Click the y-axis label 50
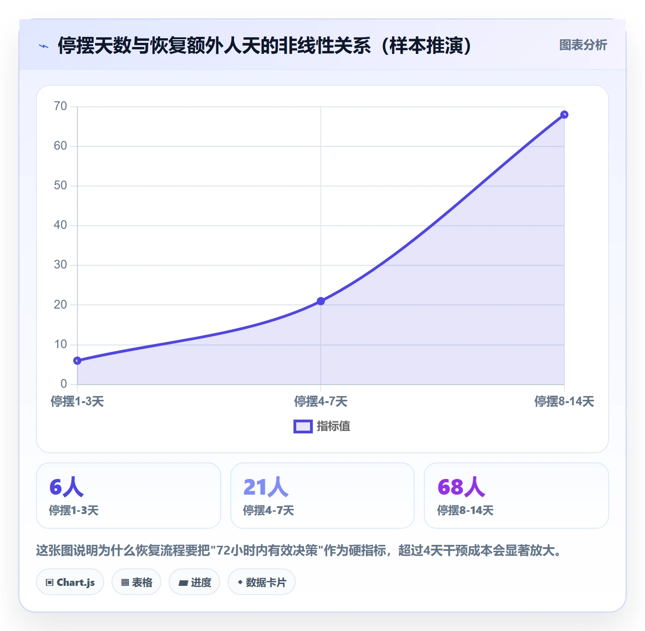The image size is (645, 631). pos(60,186)
